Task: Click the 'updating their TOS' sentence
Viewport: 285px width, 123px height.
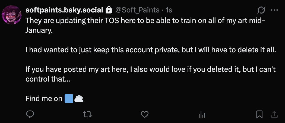Action: tap(109, 21)
